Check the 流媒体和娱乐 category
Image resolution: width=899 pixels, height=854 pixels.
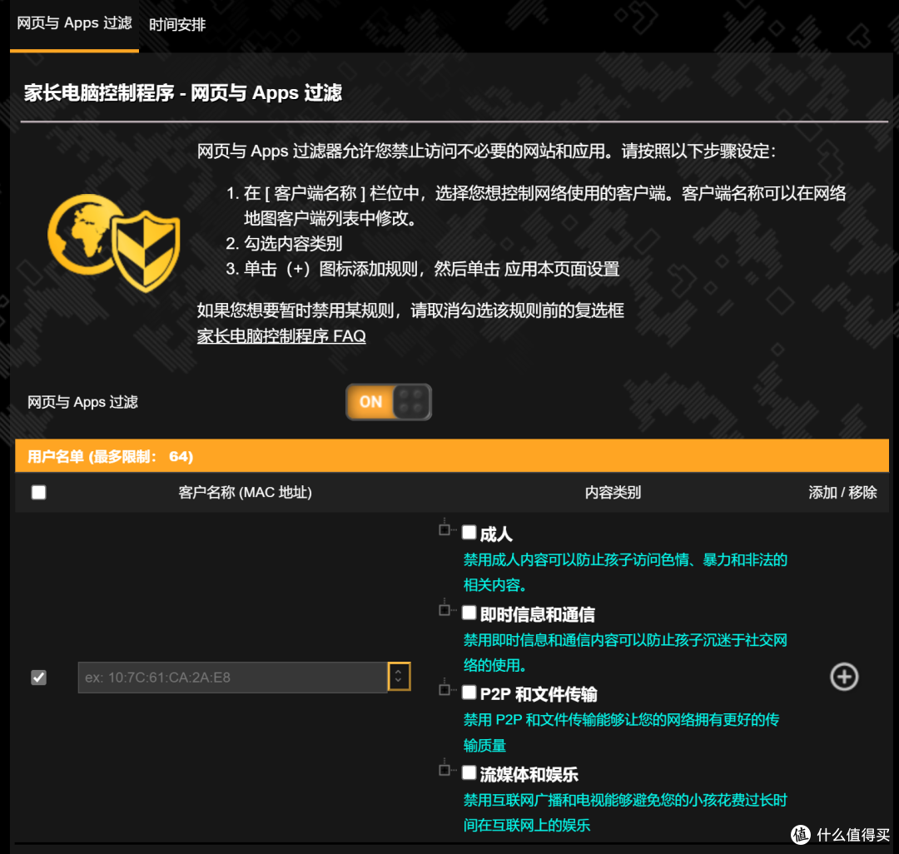[469, 772]
